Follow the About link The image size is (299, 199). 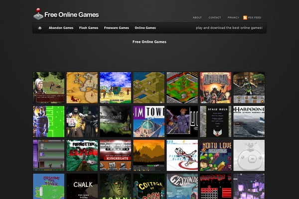coord(197,17)
